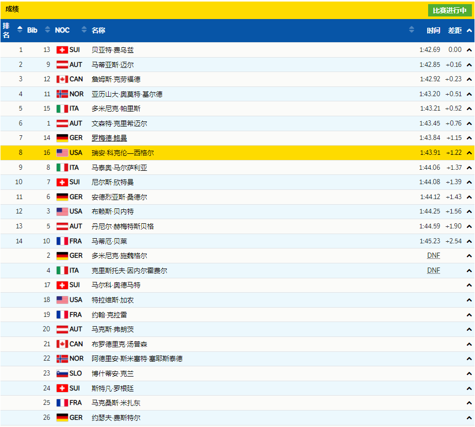Open athlete 马尔科·奥德马特 name link
The image size is (475, 427).
pyautogui.click(x=115, y=285)
